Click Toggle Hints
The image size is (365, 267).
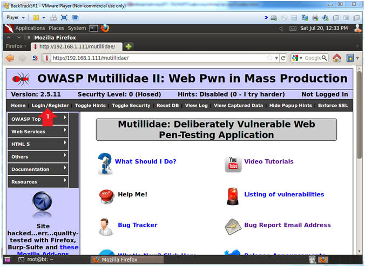(90, 105)
